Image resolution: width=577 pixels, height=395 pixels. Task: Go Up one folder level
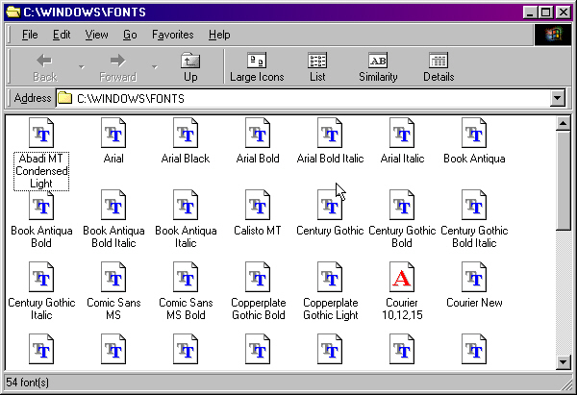pyautogui.click(x=190, y=67)
